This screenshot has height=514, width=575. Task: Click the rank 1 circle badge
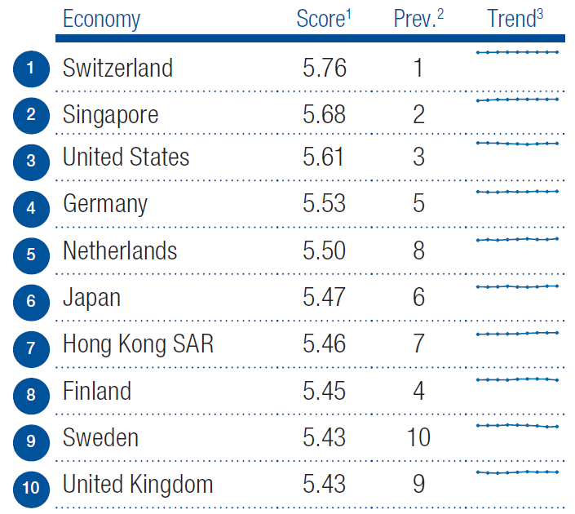pyautogui.click(x=31, y=69)
